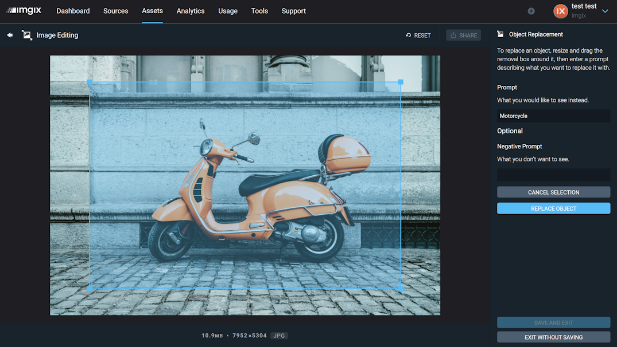Image resolution: width=617 pixels, height=347 pixels.
Task: Click the imgix logo
Action: coord(24,10)
